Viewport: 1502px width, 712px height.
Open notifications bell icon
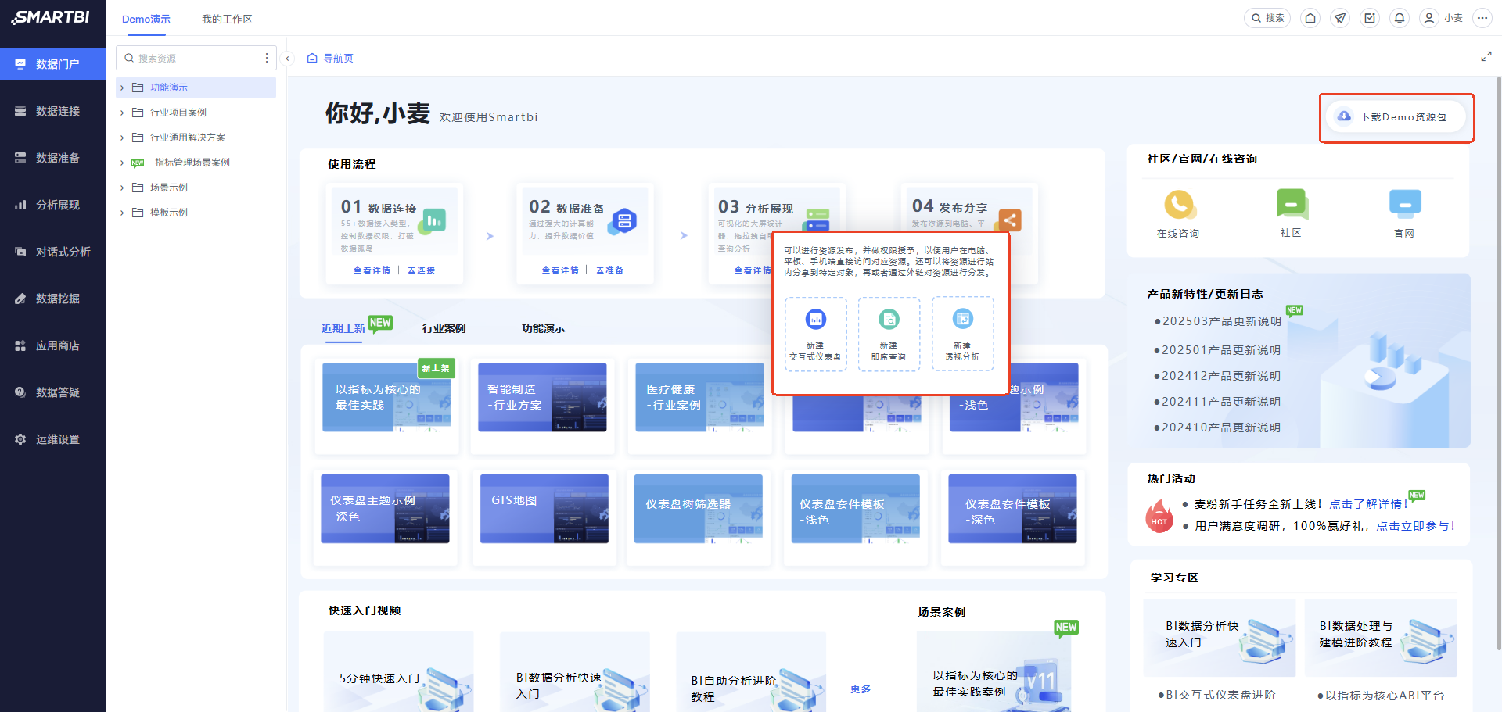pyautogui.click(x=1400, y=18)
